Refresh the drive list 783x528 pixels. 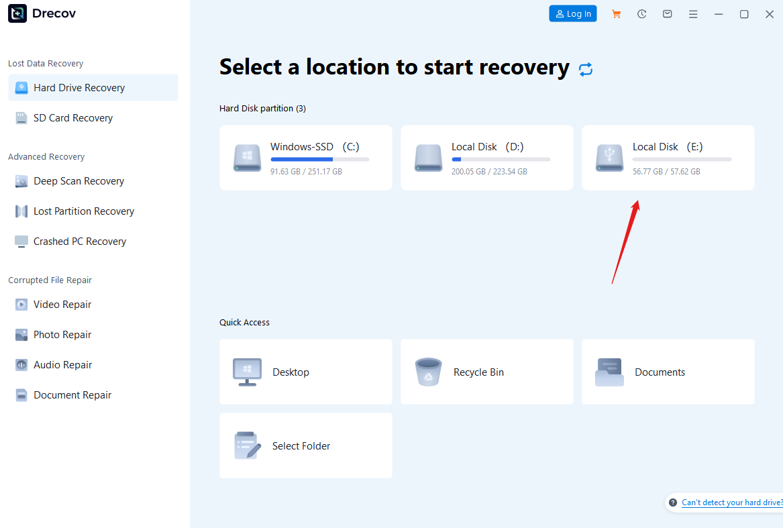tap(585, 69)
